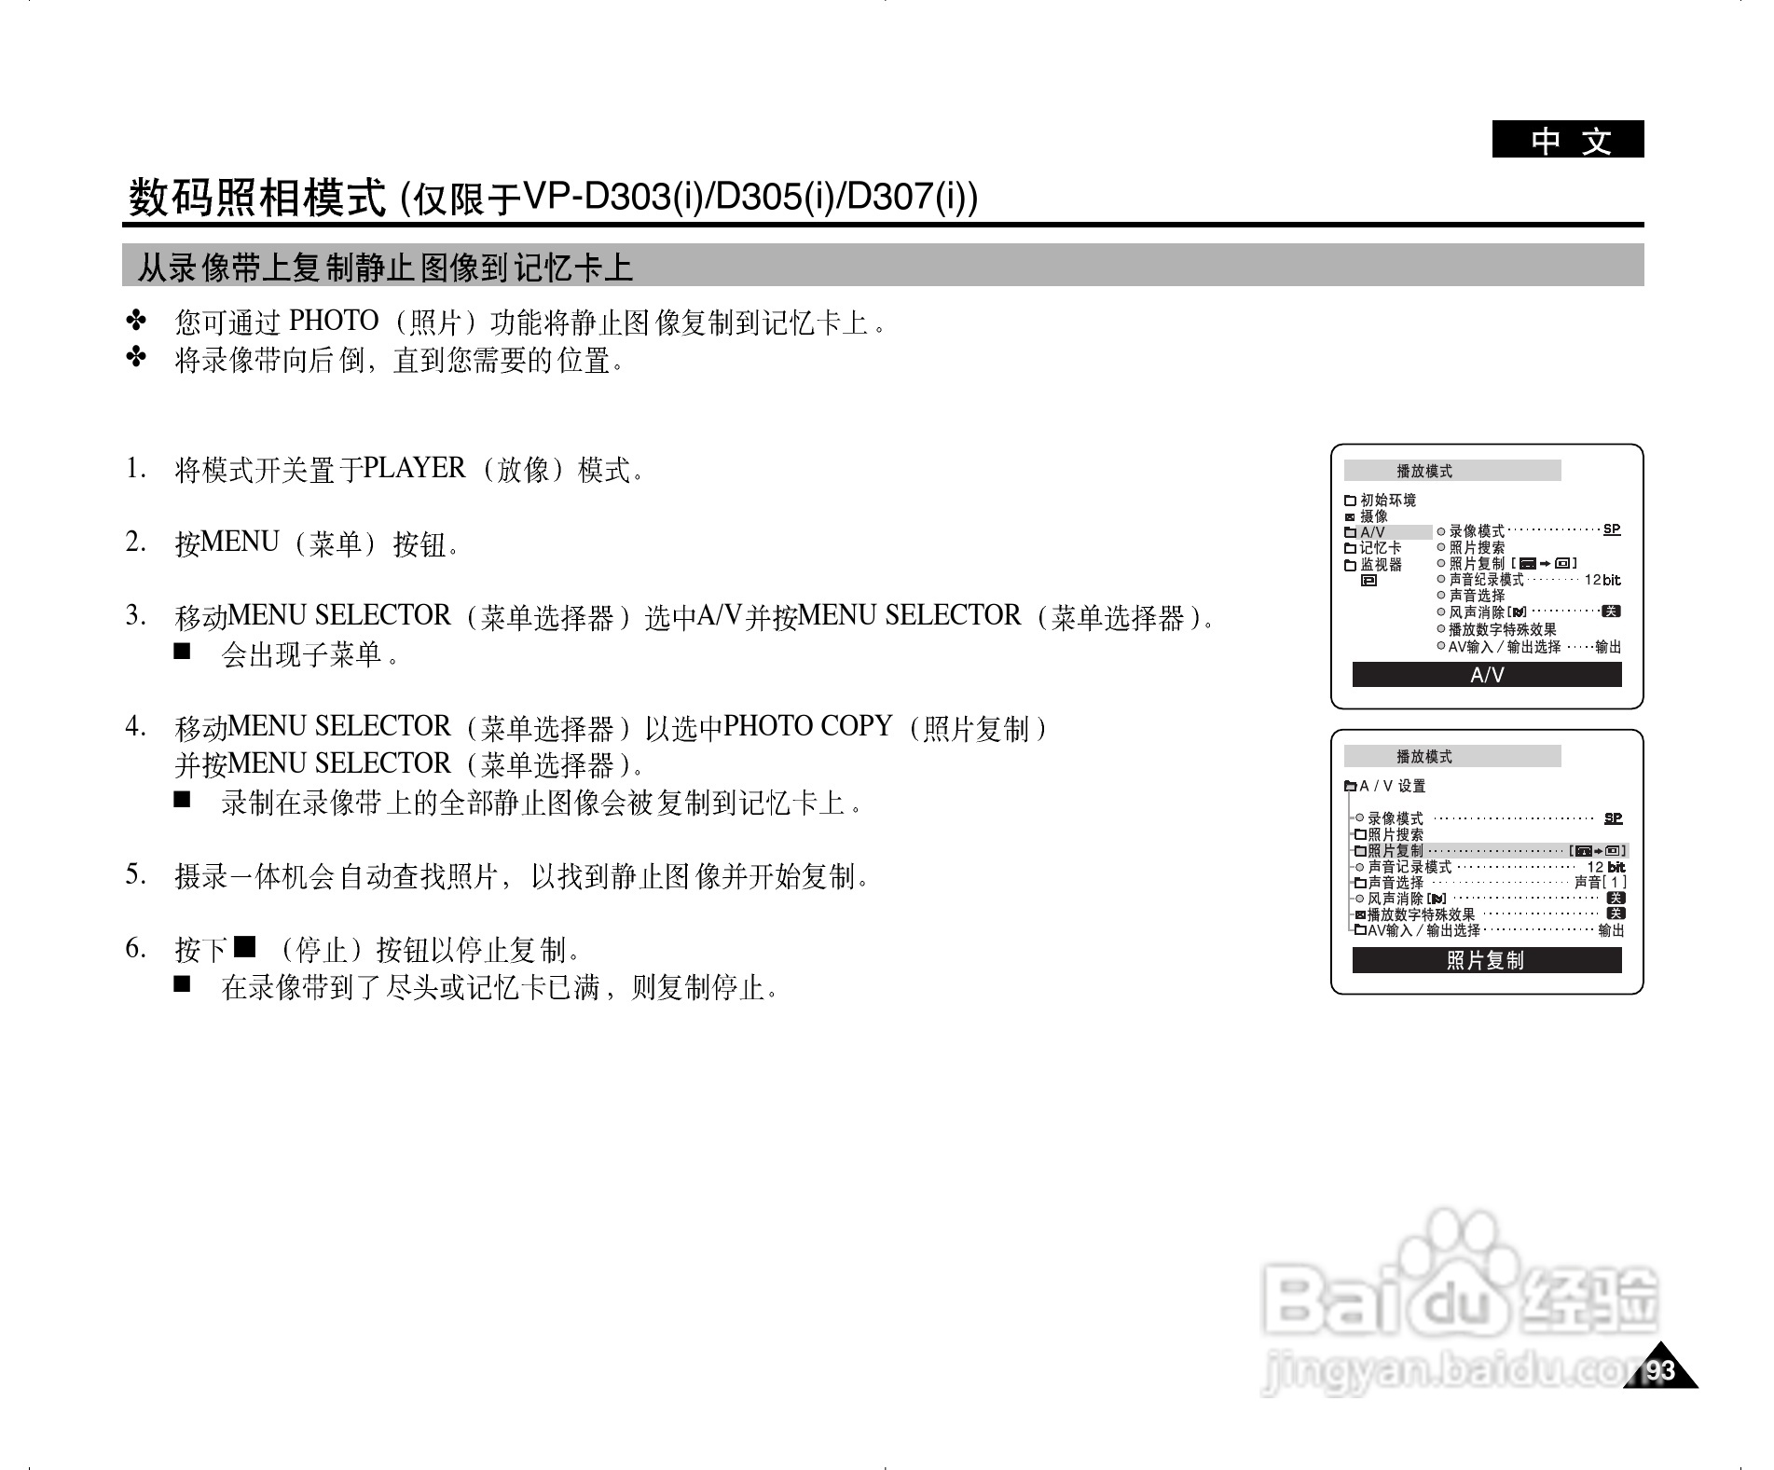Click the 摄像 camera icon
The image size is (1774, 1470).
[1350, 517]
